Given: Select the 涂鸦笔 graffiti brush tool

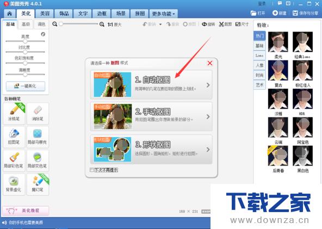Looking at the screenshot, I should click(x=14, y=113).
